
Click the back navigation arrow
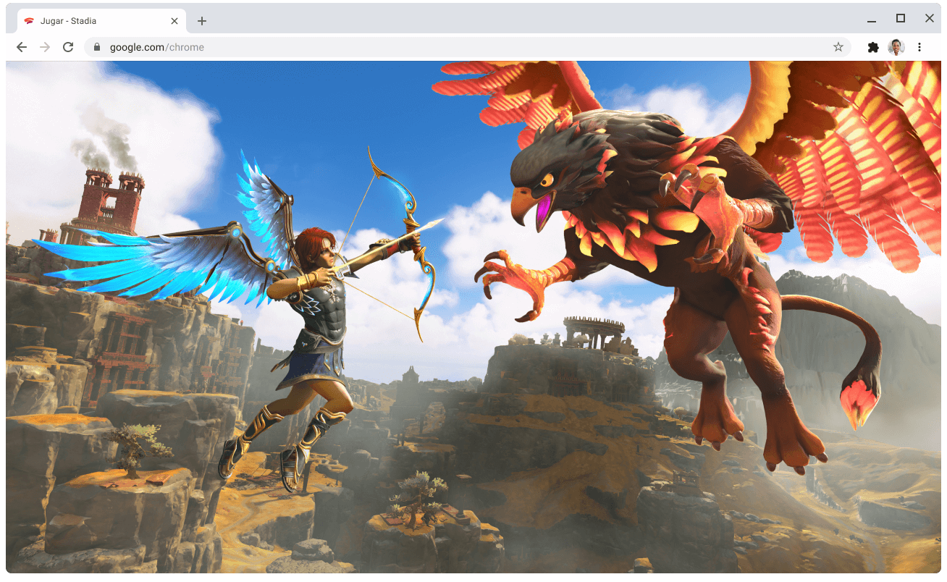point(22,47)
